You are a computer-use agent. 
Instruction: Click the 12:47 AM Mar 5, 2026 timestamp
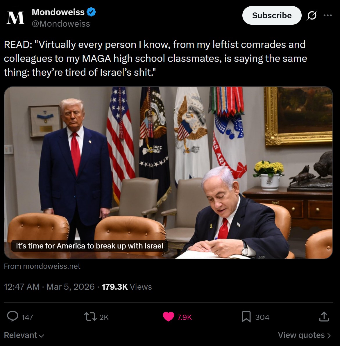coord(49,287)
